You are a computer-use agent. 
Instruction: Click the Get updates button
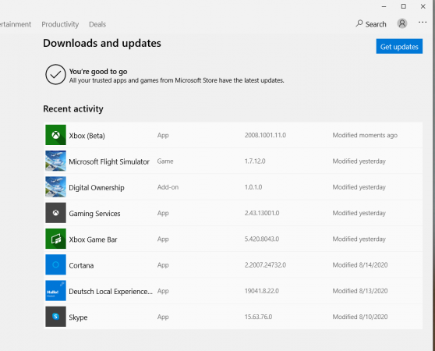coord(399,46)
